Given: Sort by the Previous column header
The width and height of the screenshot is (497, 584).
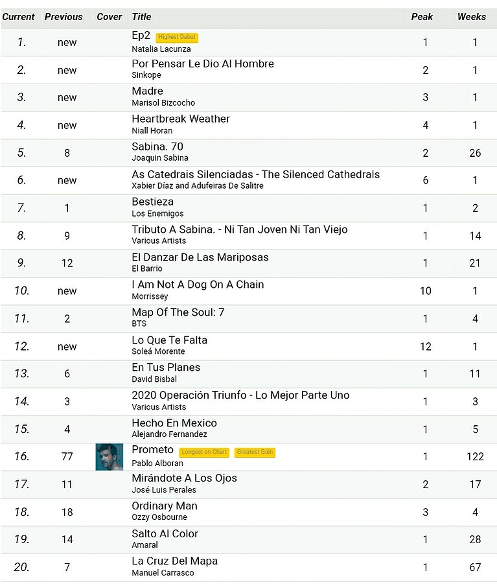Looking at the screenshot, I should (64, 17).
